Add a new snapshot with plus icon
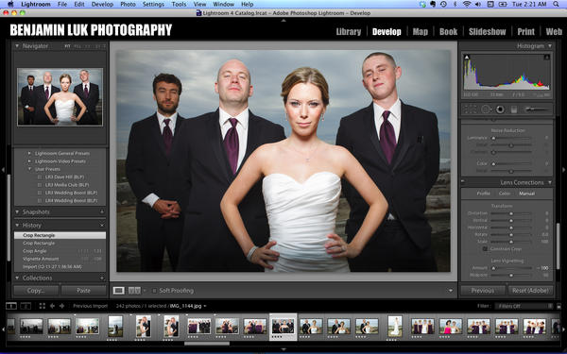Viewport: 567px width, 354px height. (x=102, y=212)
